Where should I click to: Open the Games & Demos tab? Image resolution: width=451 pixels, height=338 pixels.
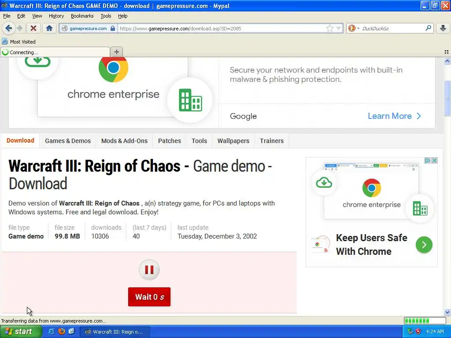coord(67,141)
